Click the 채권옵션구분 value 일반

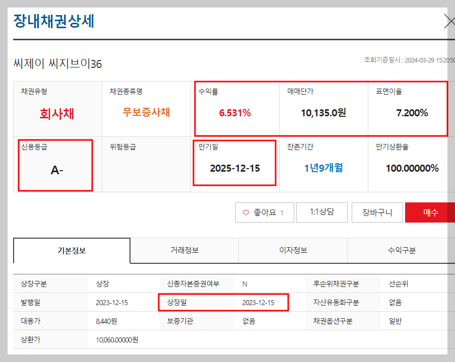click(395, 321)
